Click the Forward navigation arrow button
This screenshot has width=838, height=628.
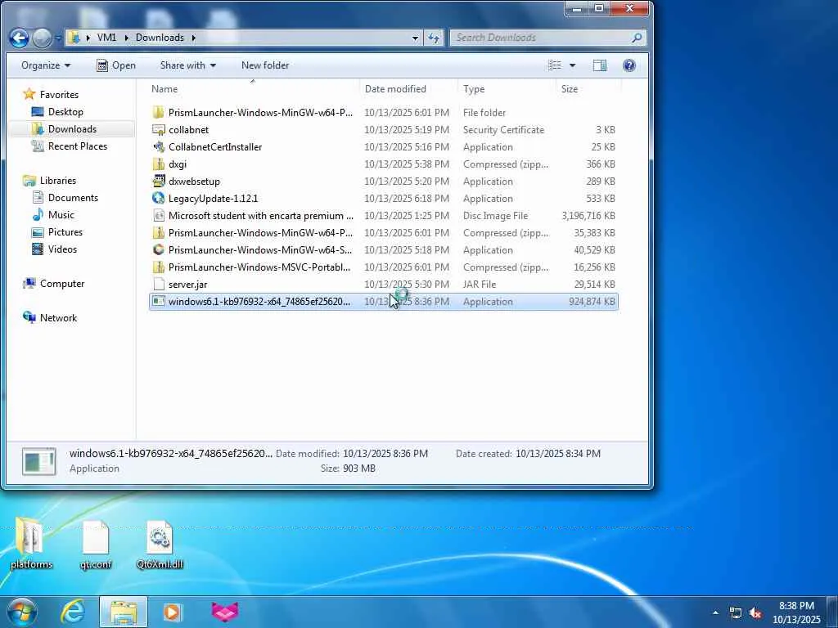[42, 38]
